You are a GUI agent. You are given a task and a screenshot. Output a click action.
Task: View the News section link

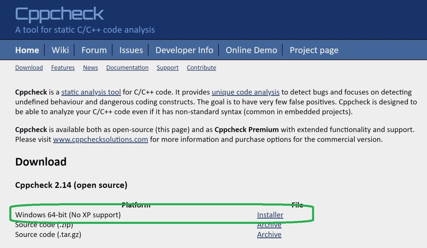90,68
